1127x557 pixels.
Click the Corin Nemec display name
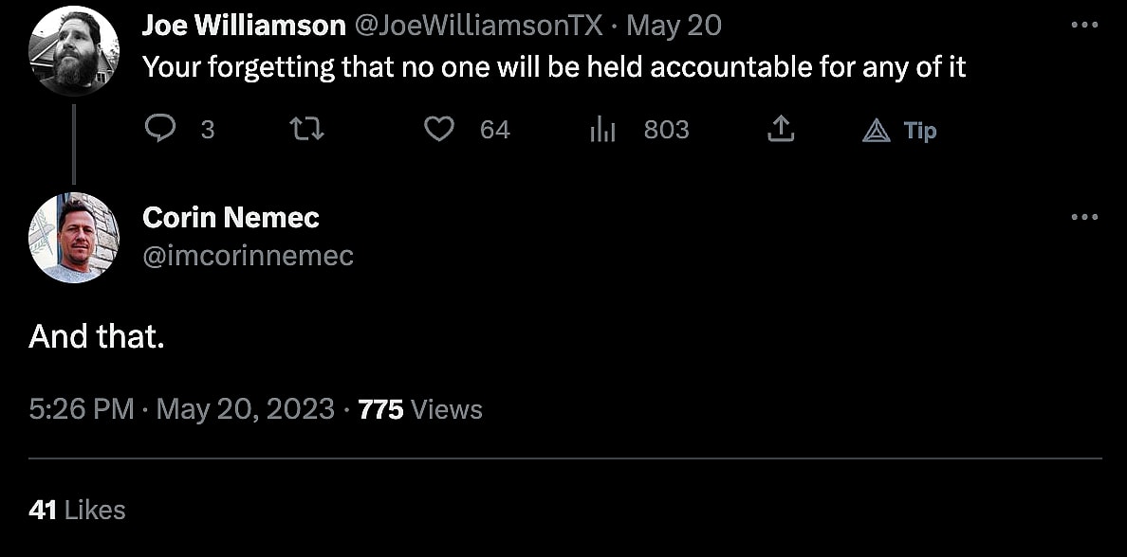pos(231,217)
